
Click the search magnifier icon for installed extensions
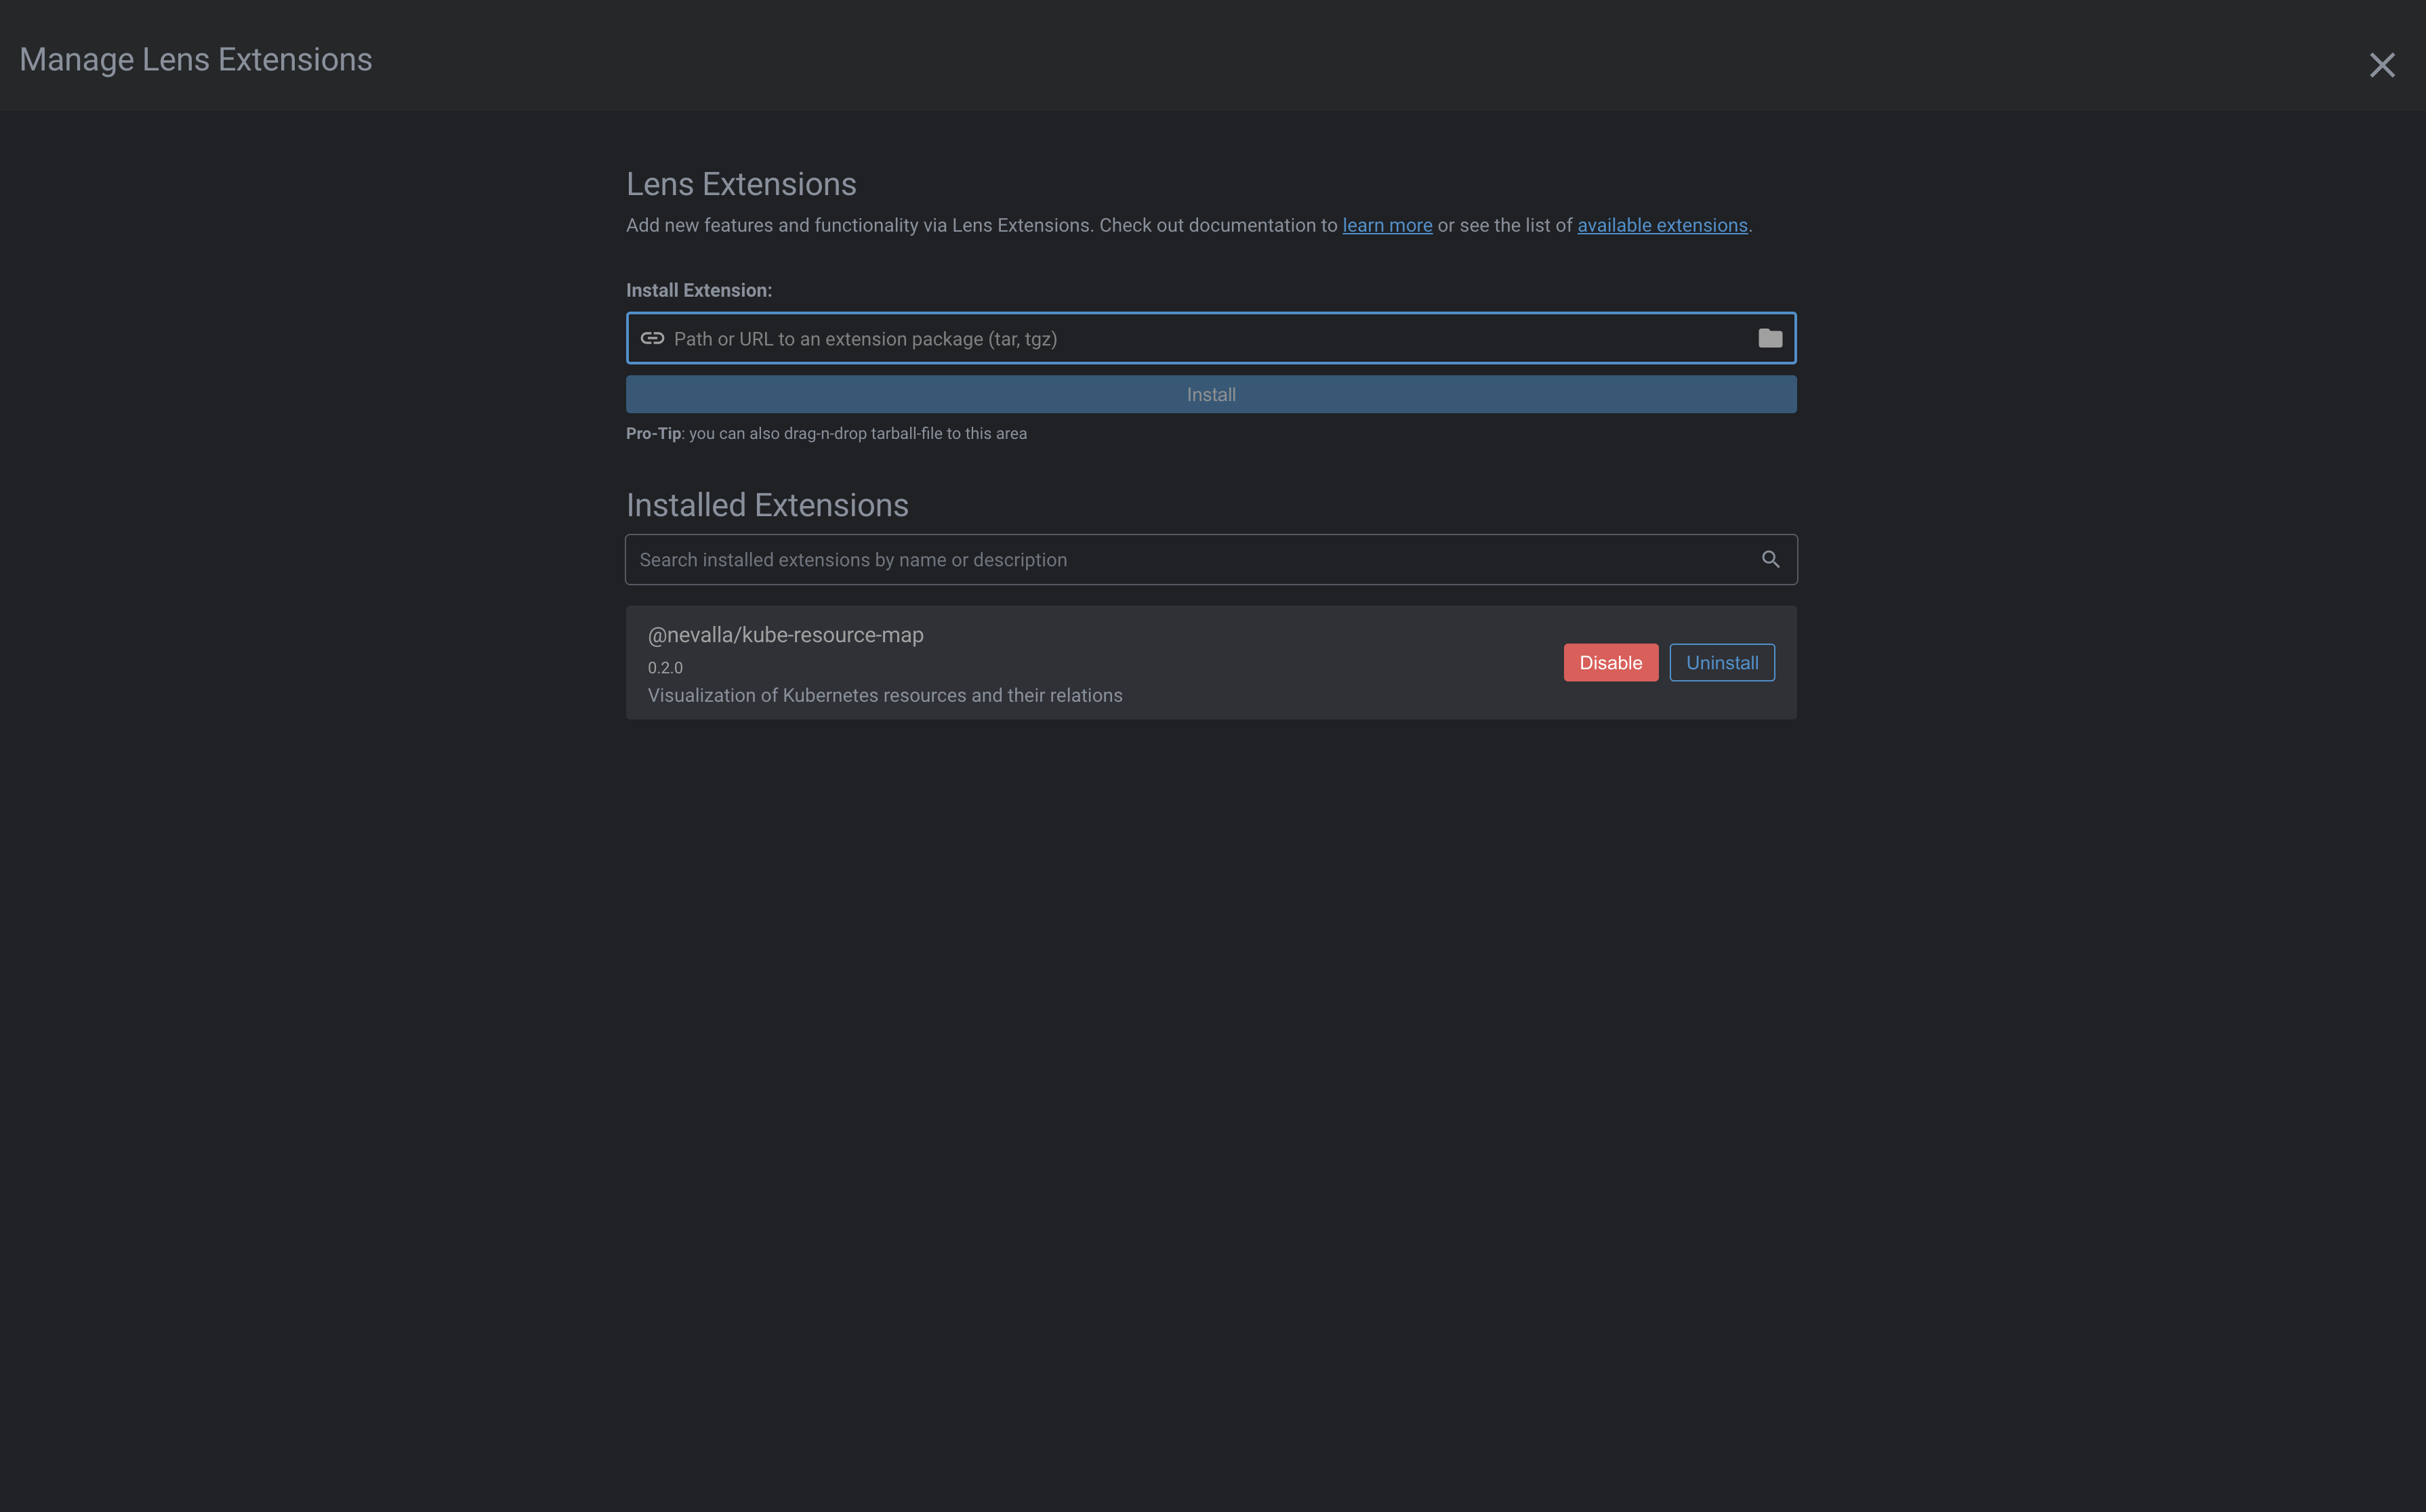[1770, 560]
